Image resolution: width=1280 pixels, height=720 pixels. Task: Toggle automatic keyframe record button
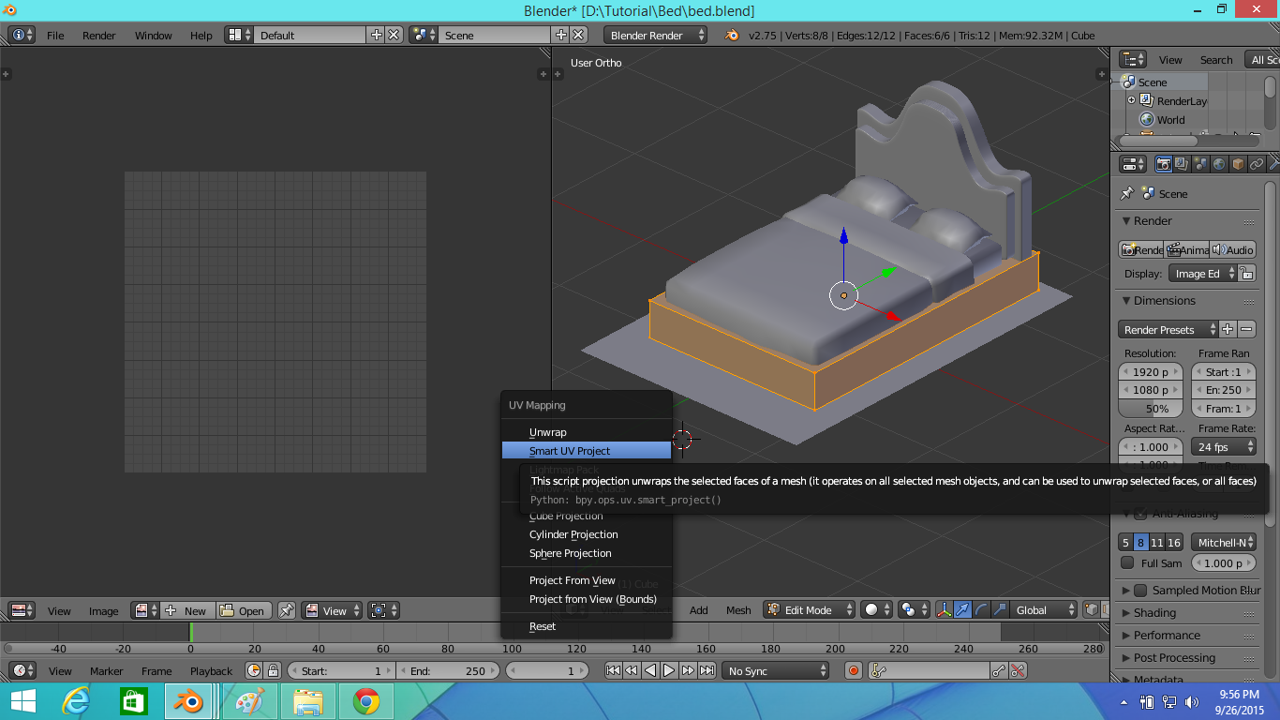coord(853,670)
